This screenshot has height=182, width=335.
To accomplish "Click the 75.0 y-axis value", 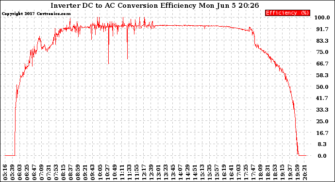I will click(322, 52).
